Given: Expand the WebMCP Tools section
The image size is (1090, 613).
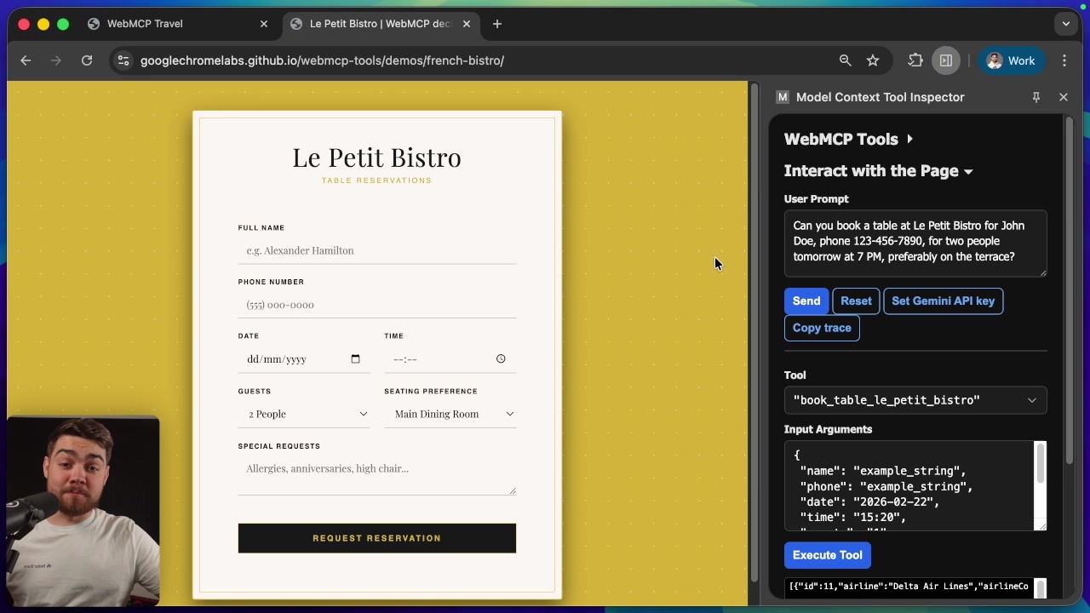Looking at the screenshot, I should click(x=910, y=138).
